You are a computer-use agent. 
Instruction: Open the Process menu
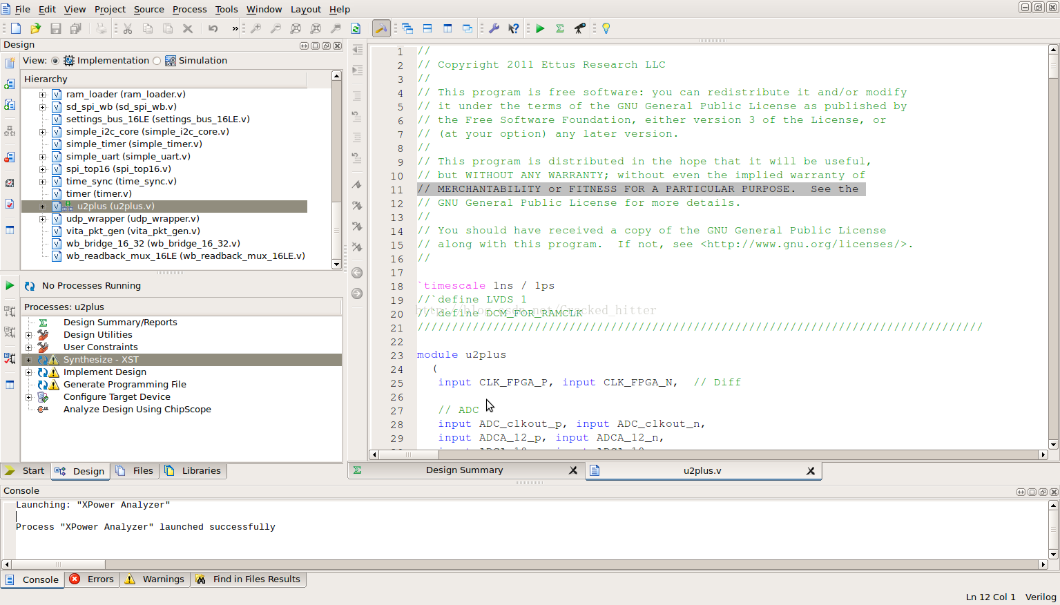point(189,9)
